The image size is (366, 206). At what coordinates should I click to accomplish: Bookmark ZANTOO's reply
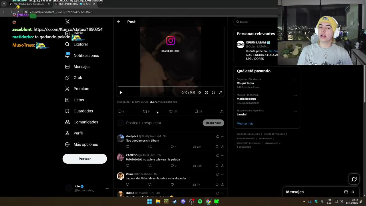point(217,166)
